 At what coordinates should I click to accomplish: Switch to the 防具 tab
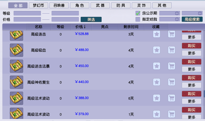tap(121, 5)
